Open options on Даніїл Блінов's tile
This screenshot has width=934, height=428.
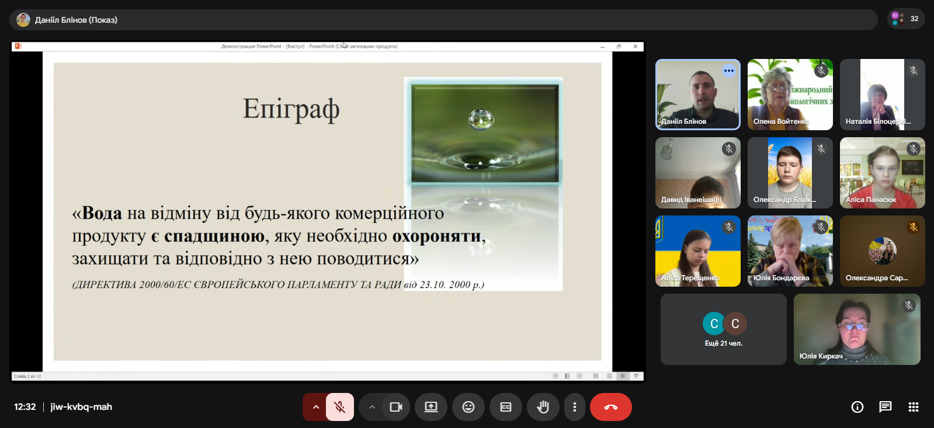(x=728, y=71)
